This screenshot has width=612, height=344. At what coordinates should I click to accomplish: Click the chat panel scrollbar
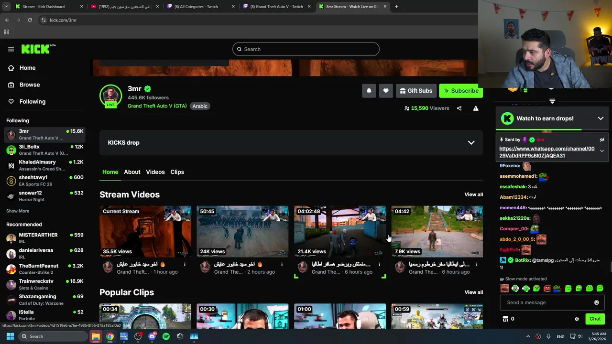pos(610,267)
